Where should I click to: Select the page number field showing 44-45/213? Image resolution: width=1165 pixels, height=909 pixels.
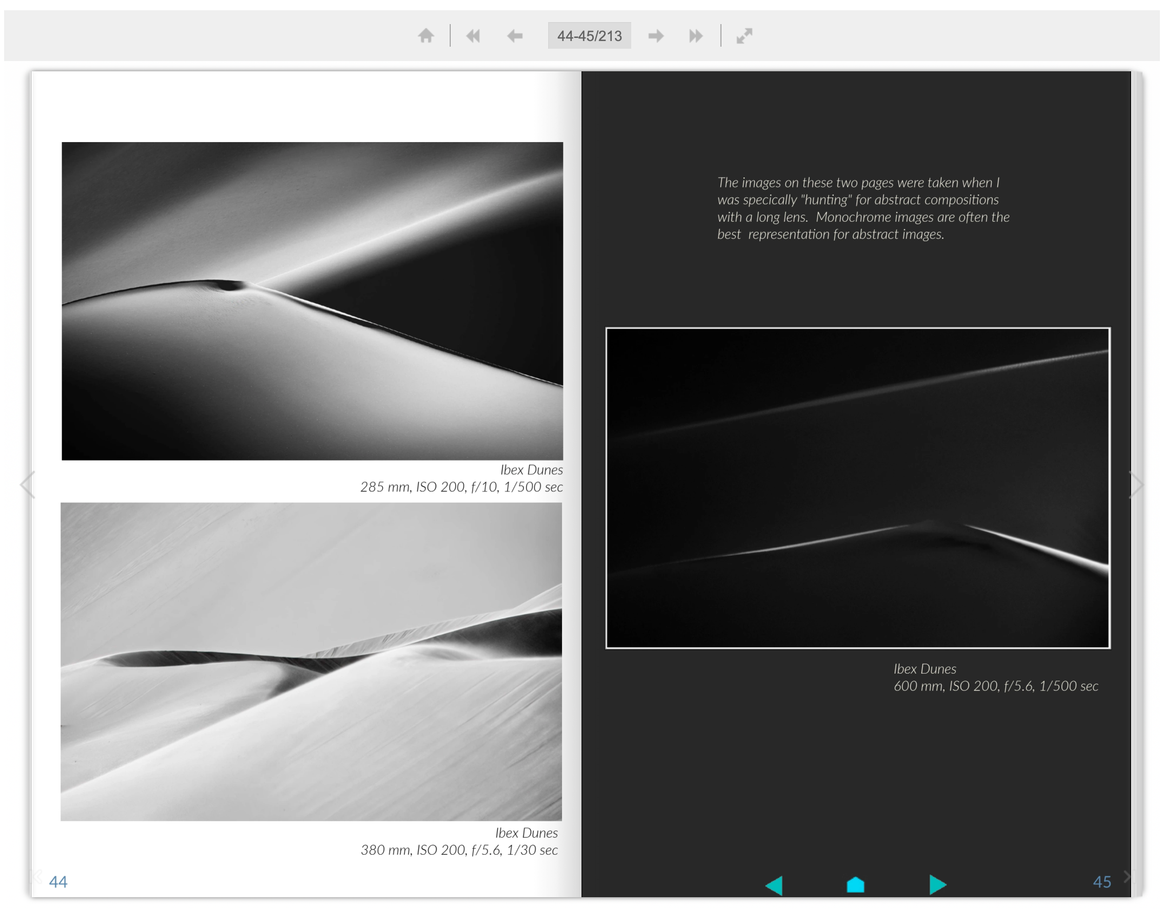tap(590, 35)
